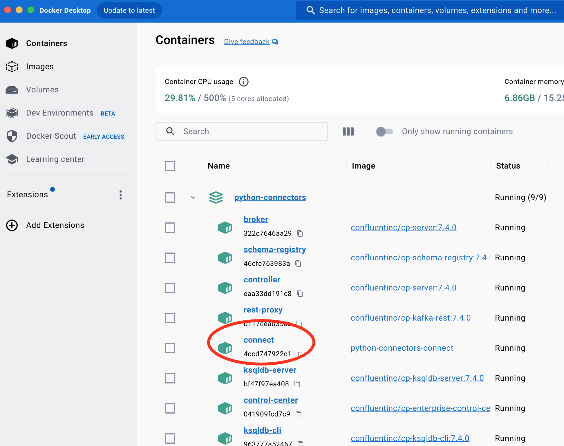Check the select-all containers checkbox

click(x=170, y=166)
